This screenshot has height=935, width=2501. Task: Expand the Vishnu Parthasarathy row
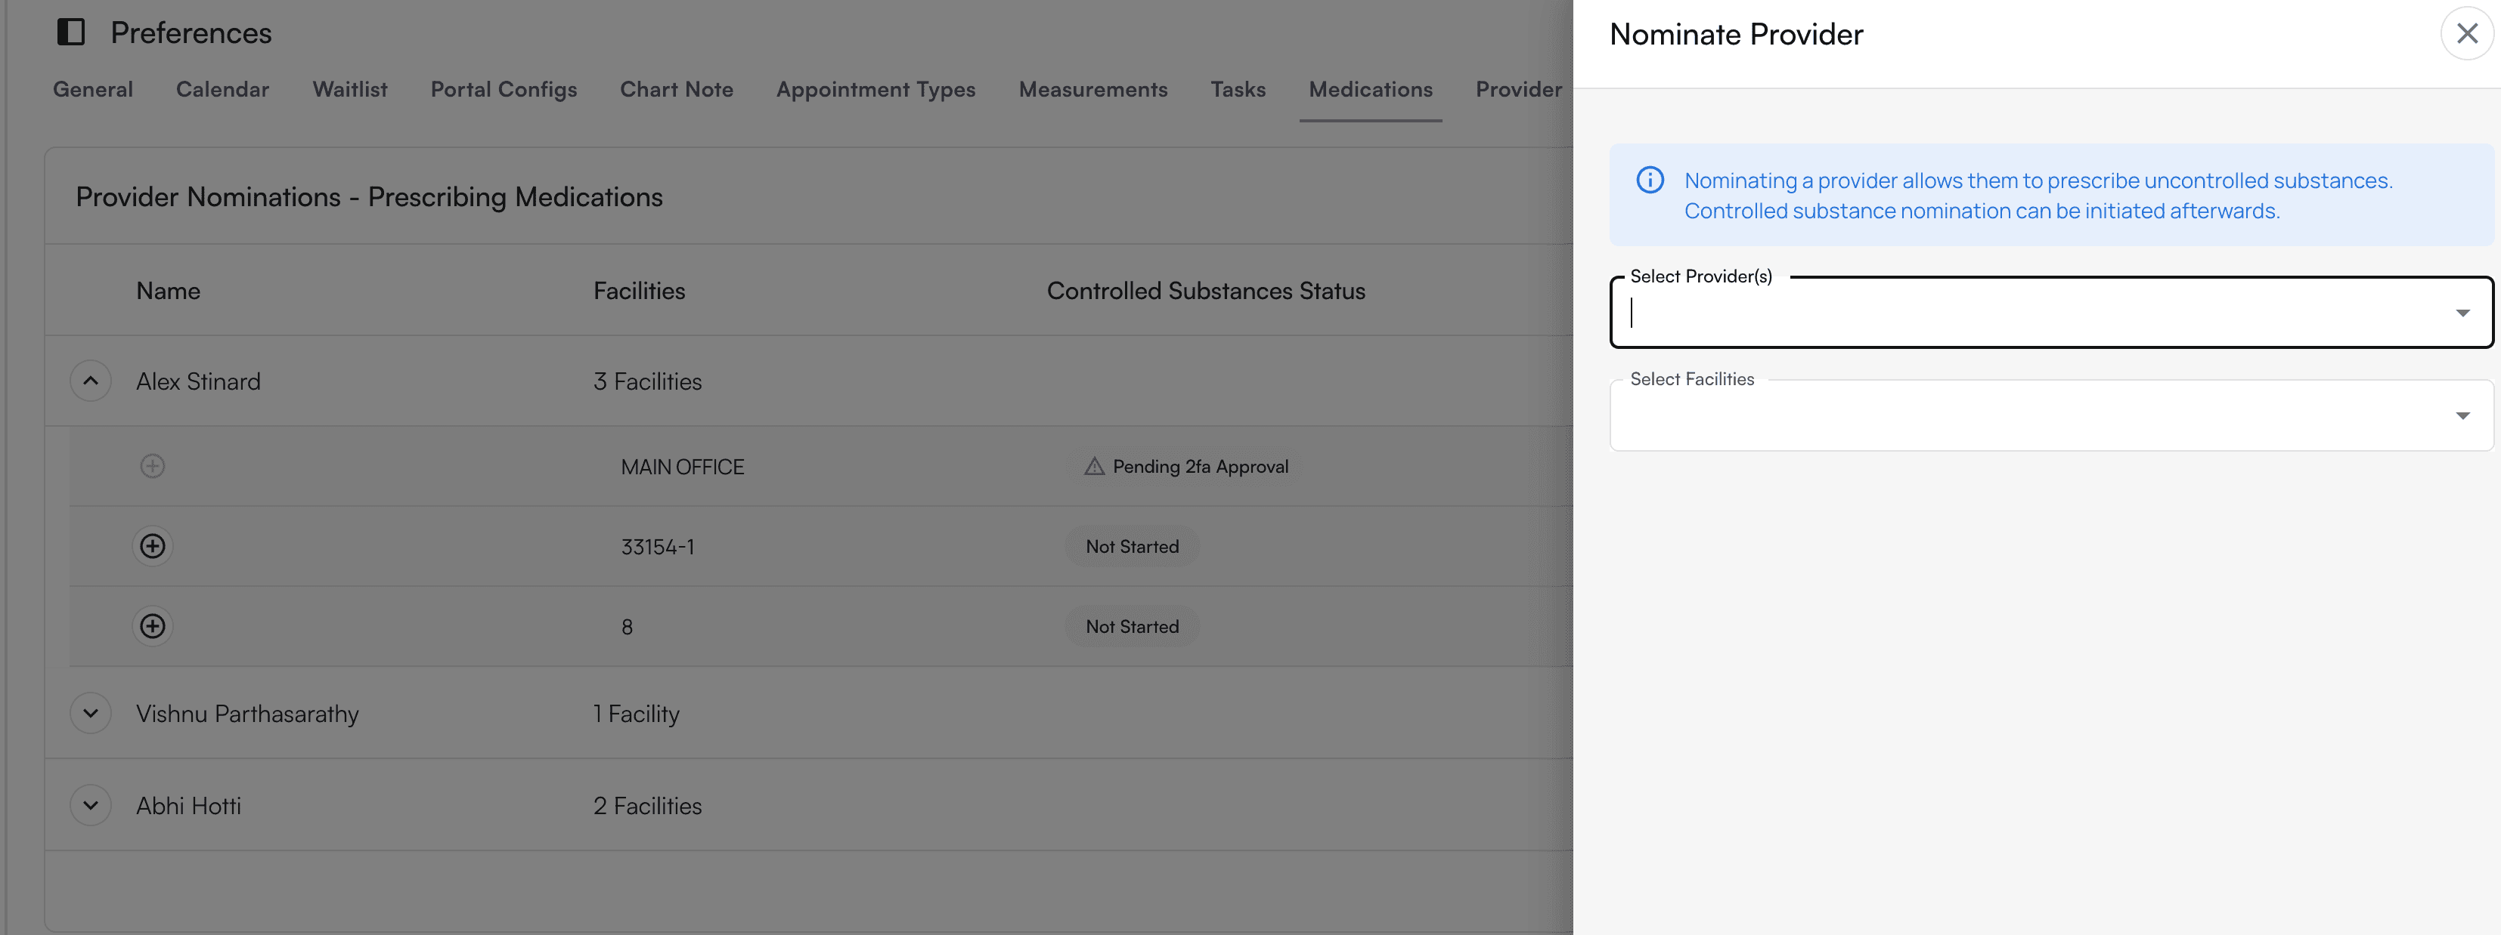[90, 713]
